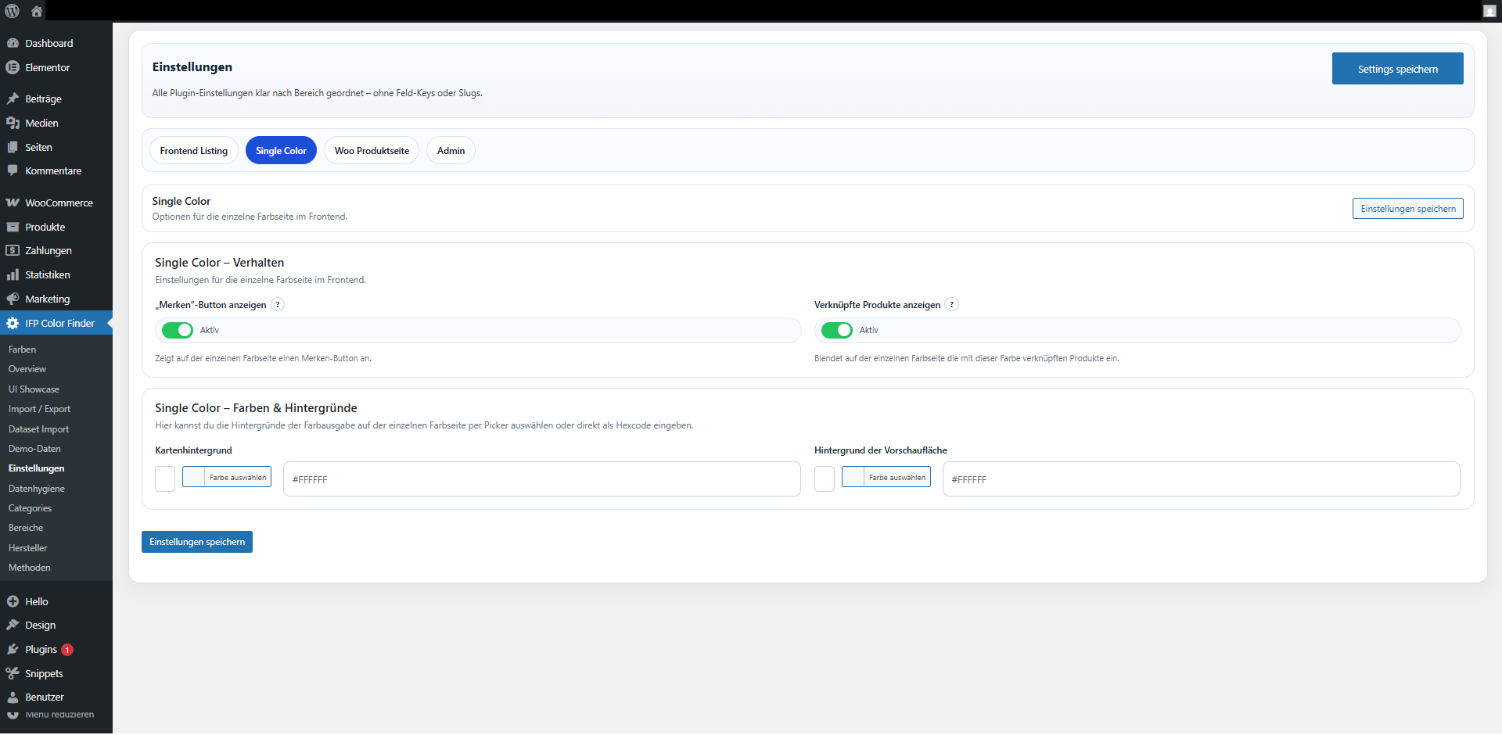This screenshot has height=735, width=1502.
Task: Switch to the Woo Produktseite tab
Action: [372, 151]
